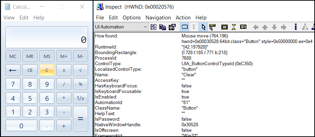Toggle the I-beam caret watch icon
Viewport: 315px width, 137px height.
point(194,27)
